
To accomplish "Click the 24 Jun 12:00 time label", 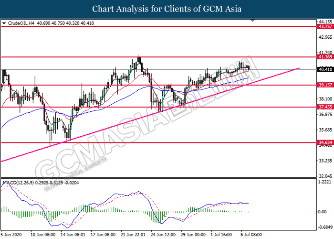I will (x=163, y=235).
